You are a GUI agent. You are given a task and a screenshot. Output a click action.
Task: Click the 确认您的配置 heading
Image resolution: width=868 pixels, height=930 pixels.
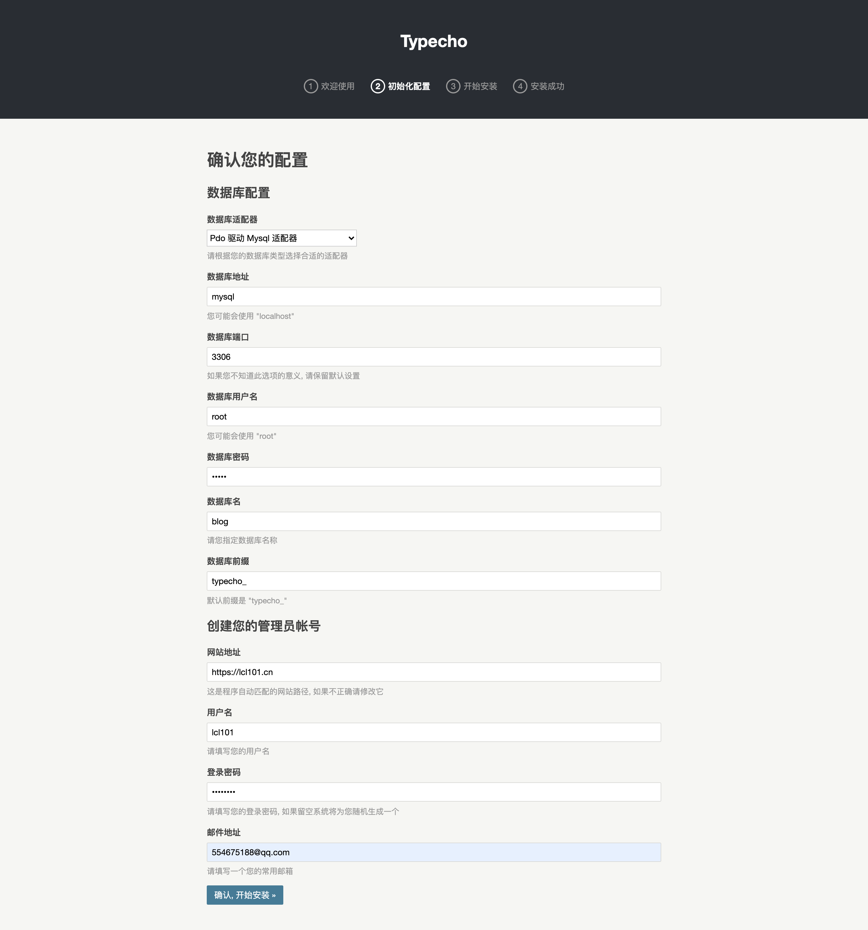pos(257,160)
